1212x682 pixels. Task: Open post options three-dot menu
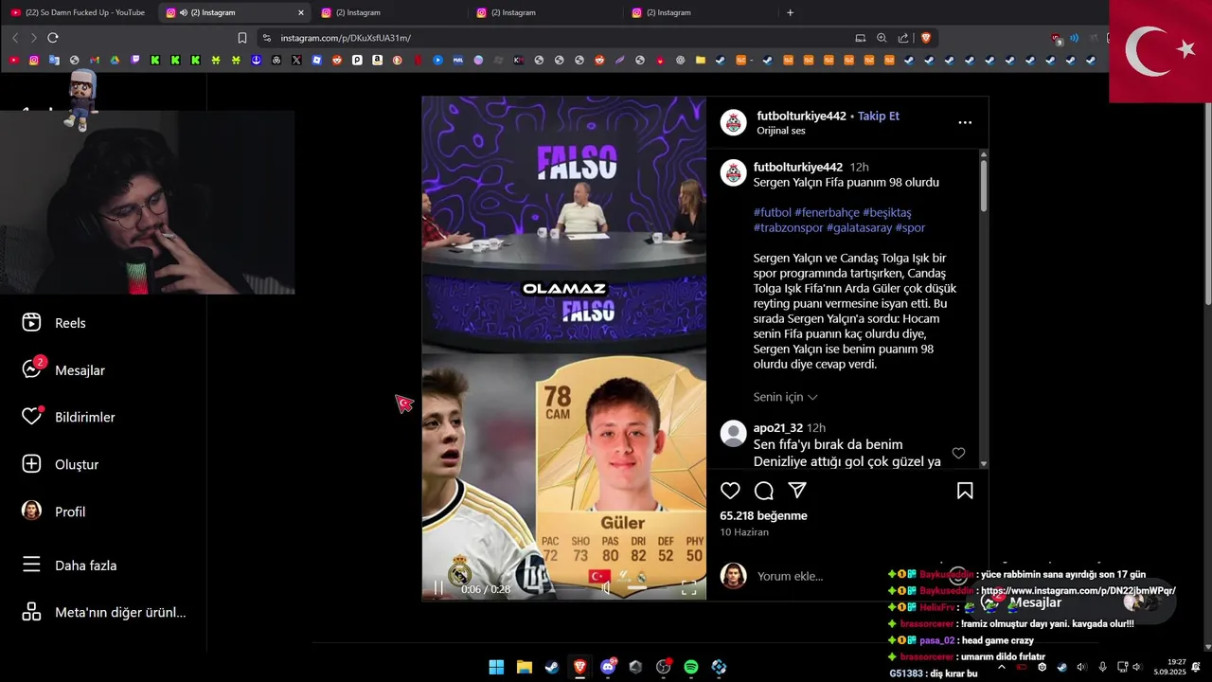[965, 122]
